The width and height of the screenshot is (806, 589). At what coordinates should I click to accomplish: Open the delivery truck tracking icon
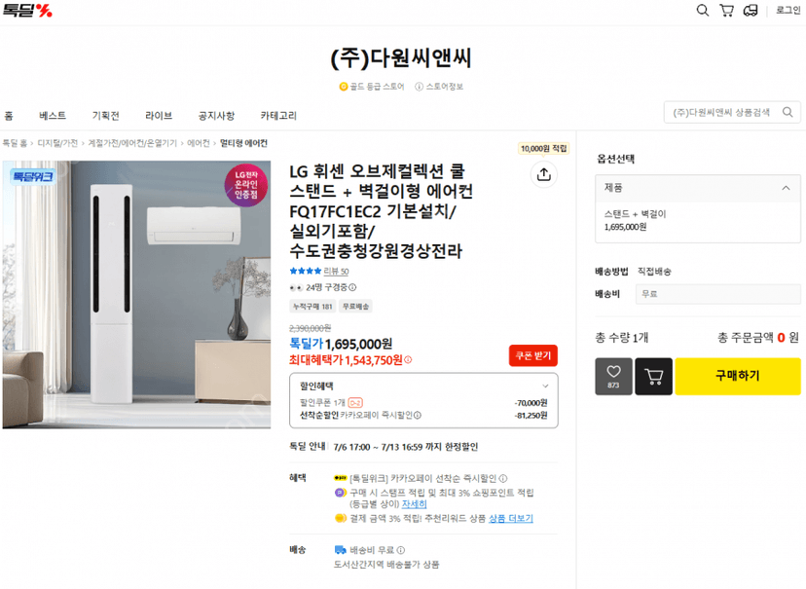click(751, 11)
